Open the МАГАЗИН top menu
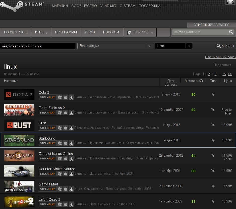The height and width of the screenshot is (209, 236). click(60, 6)
